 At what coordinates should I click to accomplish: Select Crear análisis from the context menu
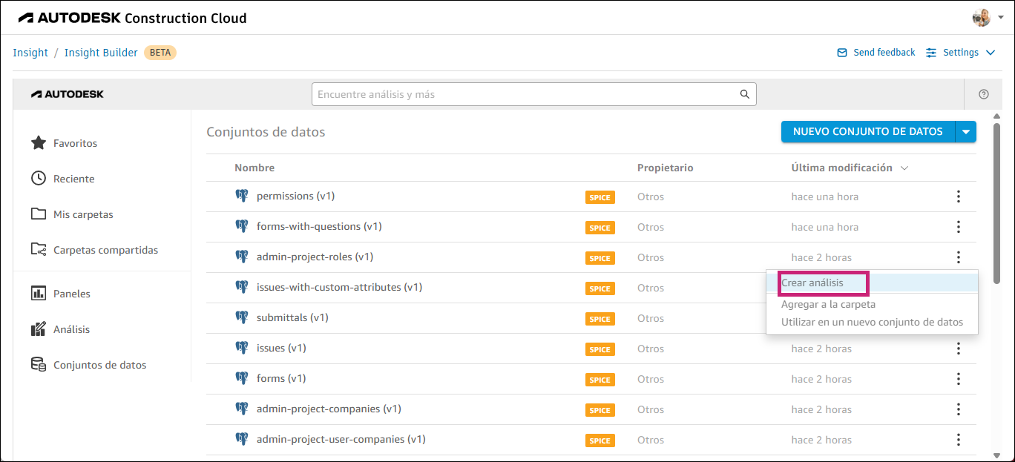pos(814,283)
